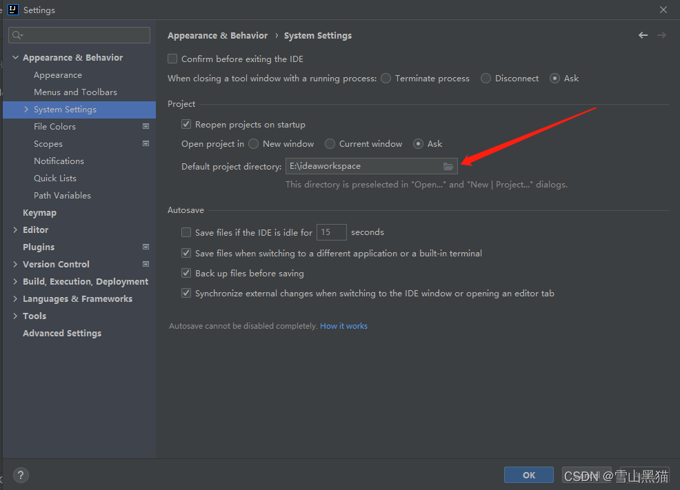Viewport: 680px width, 490px height.
Task: Open Keymap settings
Action: [39, 213]
